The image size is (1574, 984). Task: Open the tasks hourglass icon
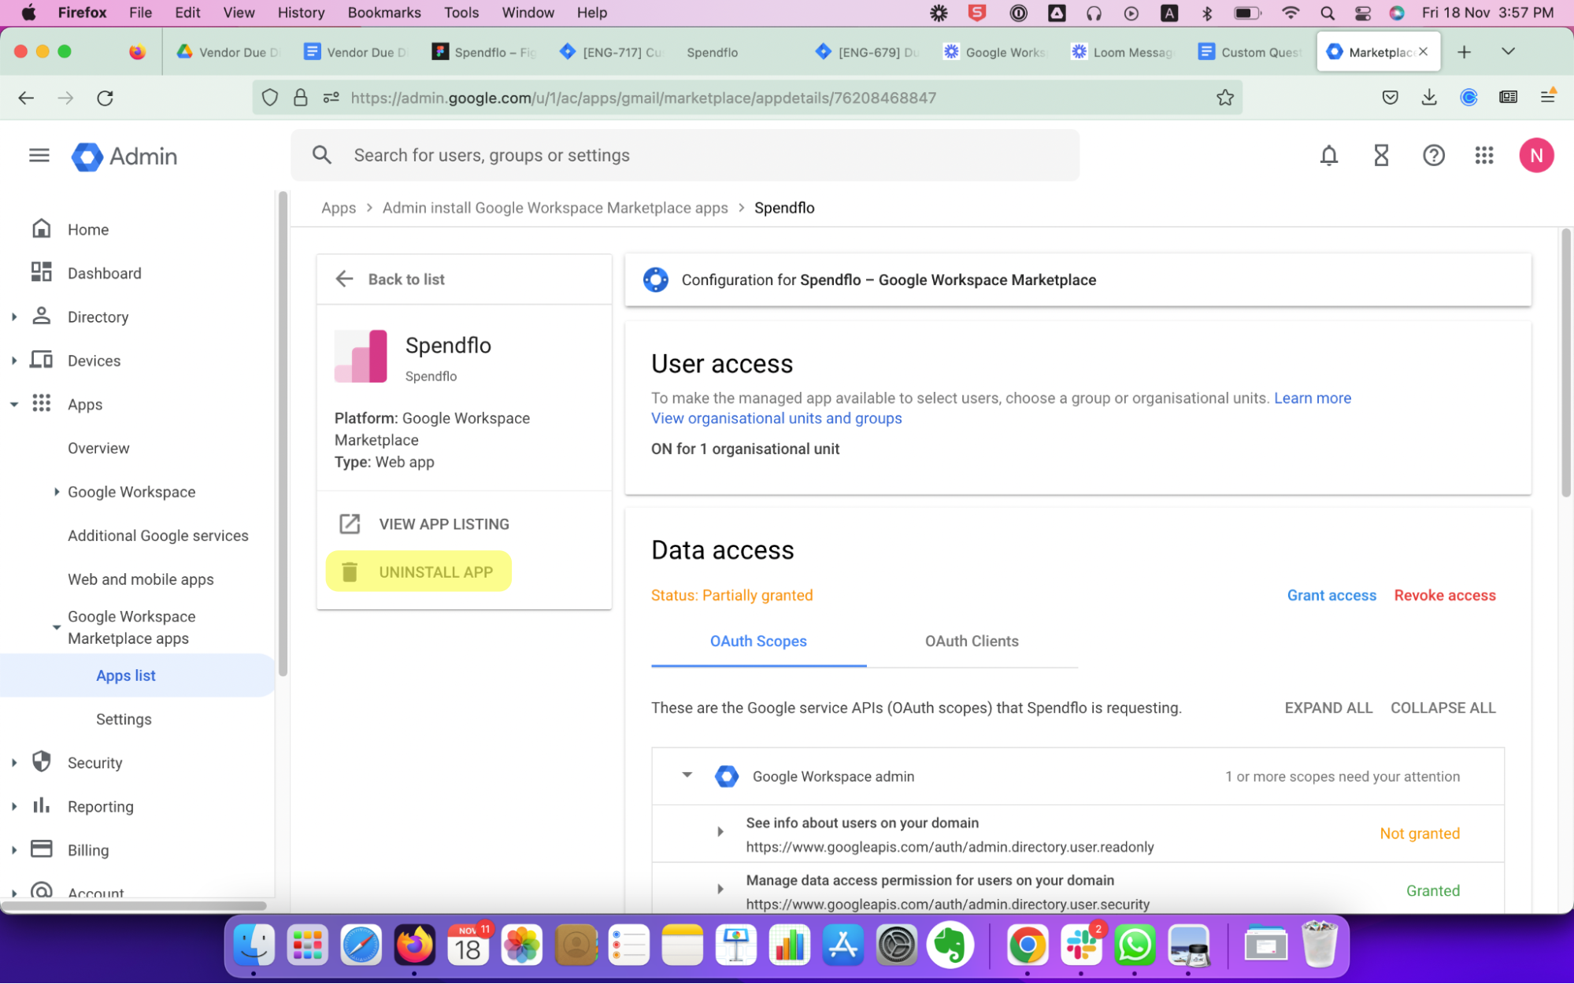(1381, 156)
